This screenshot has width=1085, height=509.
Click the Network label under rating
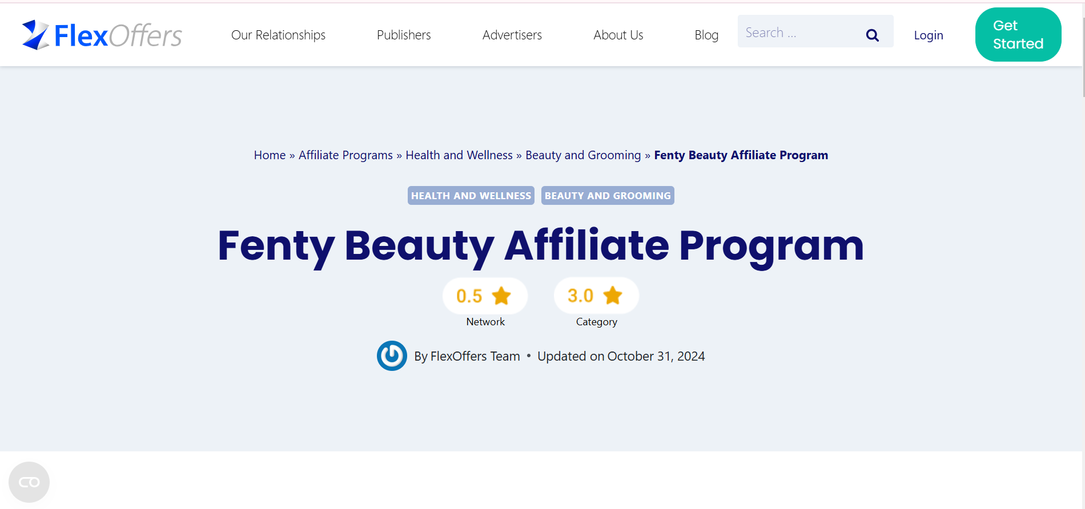(485, 322)
